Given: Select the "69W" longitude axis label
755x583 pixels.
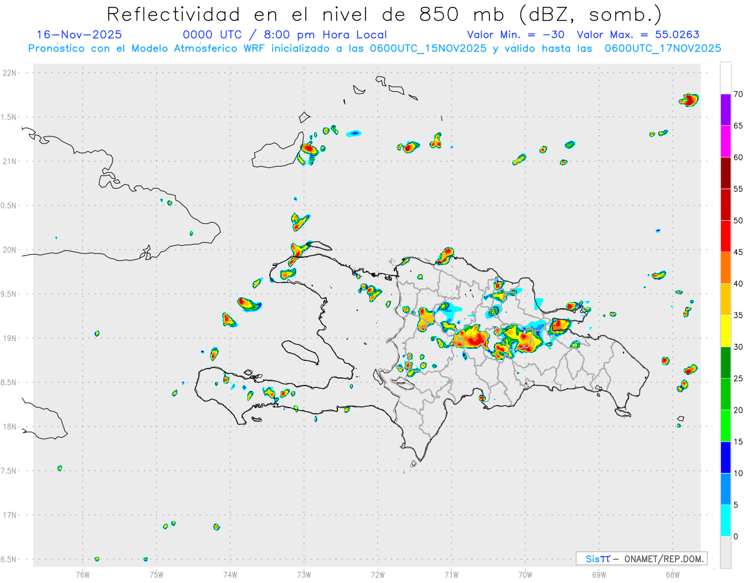Looking at the screenshot, I should pos(599,574).
